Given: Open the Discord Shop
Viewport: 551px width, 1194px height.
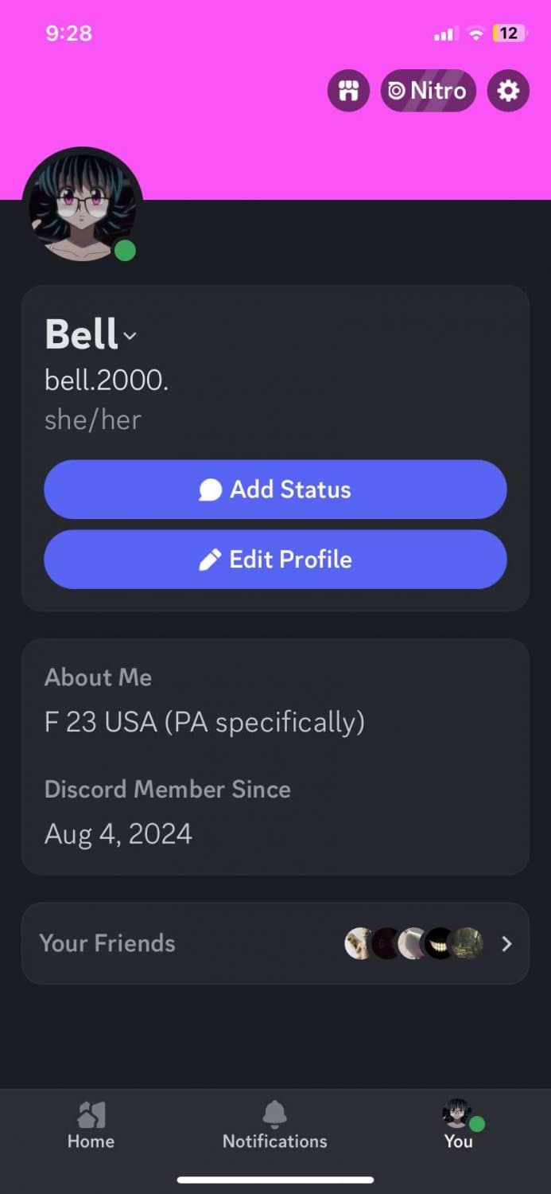Looking at the screenshot, I should coord(348,91).
